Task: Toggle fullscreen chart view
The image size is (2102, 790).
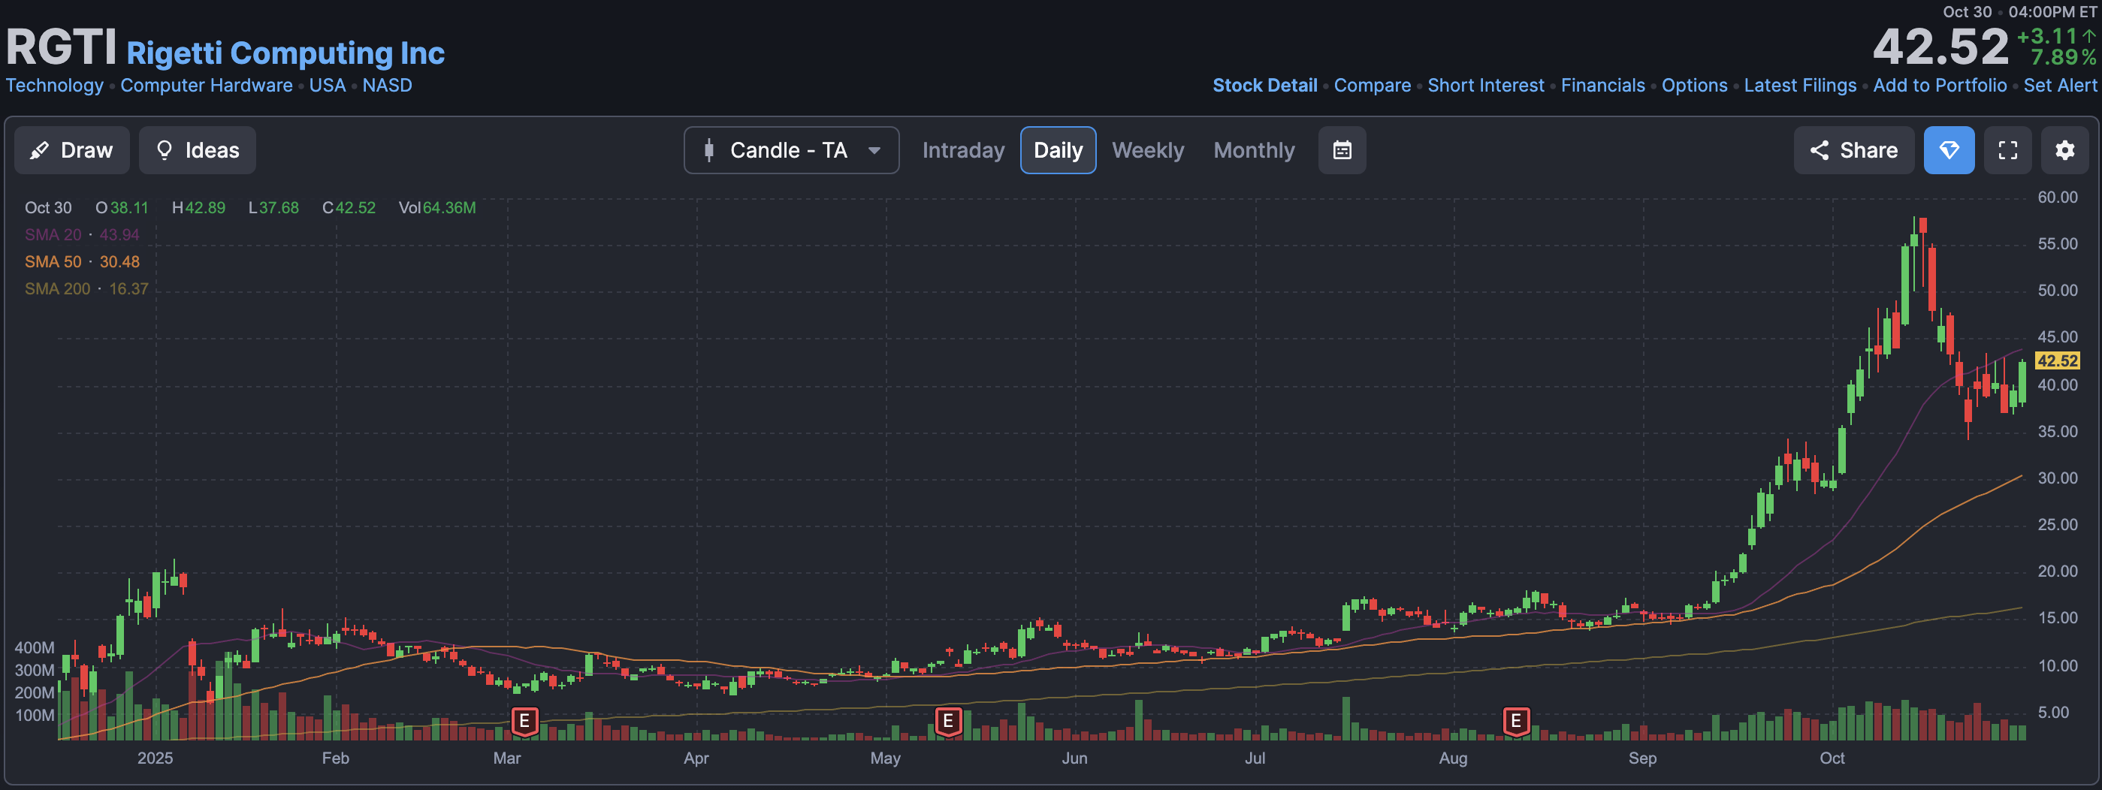Action: (x=2007, y=150)
